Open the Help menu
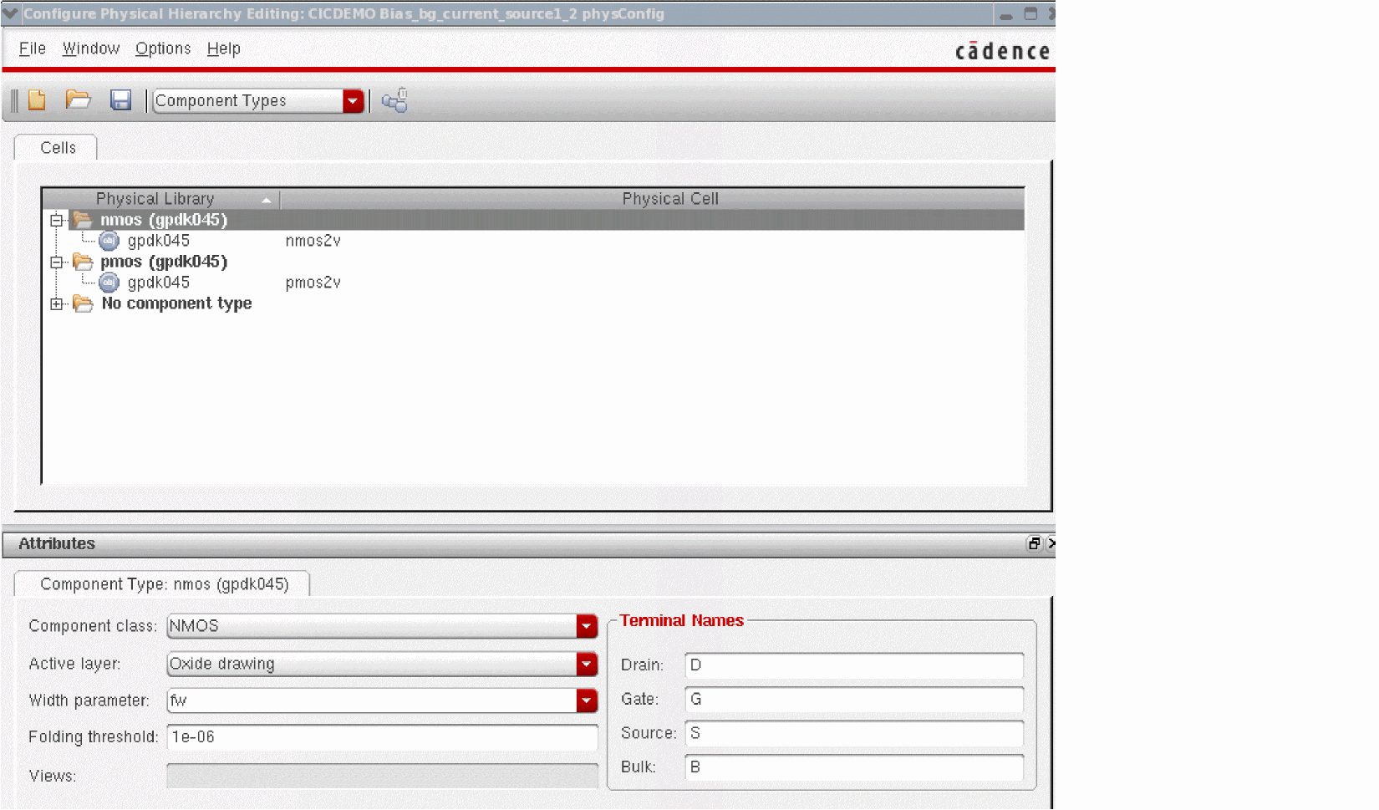This screenshot has width=1379, height=810. (x=224, y=48)
